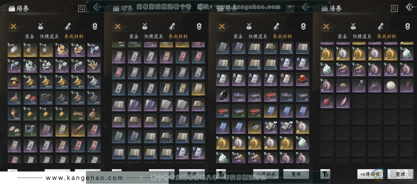Select the blue flower stem with count 7
The image size is (417, 184).
coord(359,86)
